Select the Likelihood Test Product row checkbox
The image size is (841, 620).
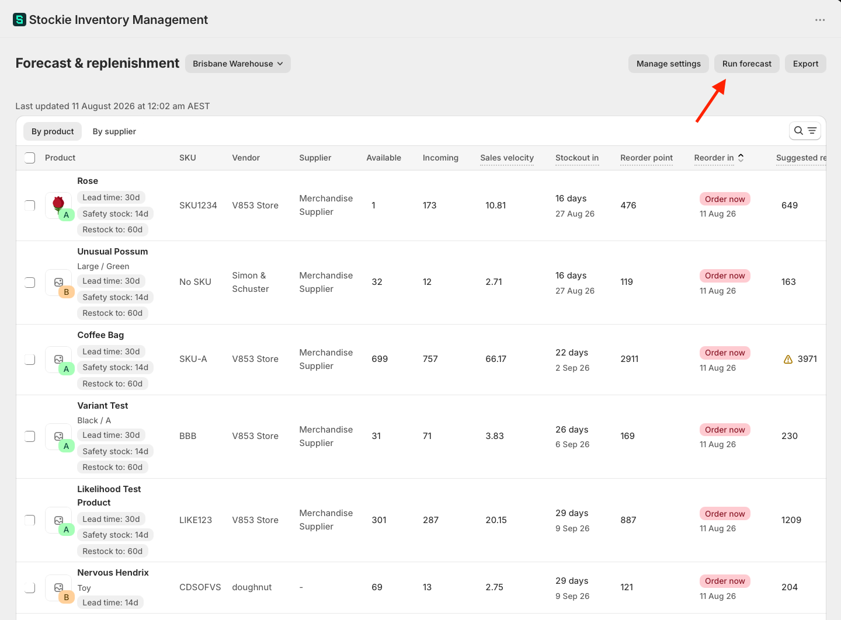pyautogui.click(x=30, y=520)
